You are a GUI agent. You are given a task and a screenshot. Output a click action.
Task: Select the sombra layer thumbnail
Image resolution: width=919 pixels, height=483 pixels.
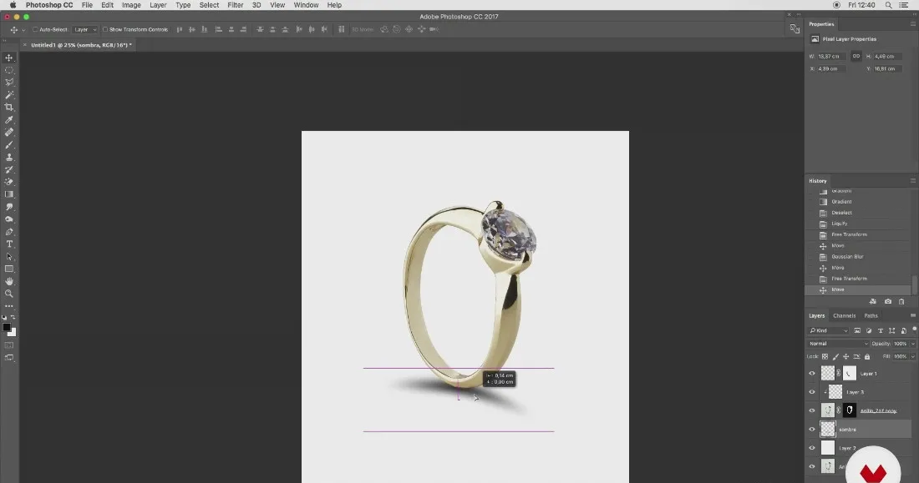tap(828, 429)
